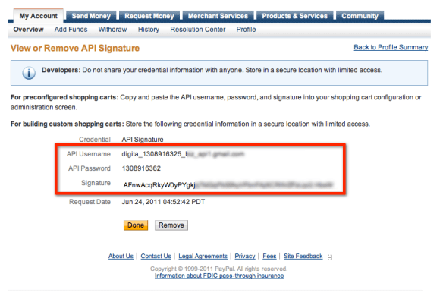Click the View or Remove API Signature heading
This screenshot has width=443, height=296.
(75, 48)
